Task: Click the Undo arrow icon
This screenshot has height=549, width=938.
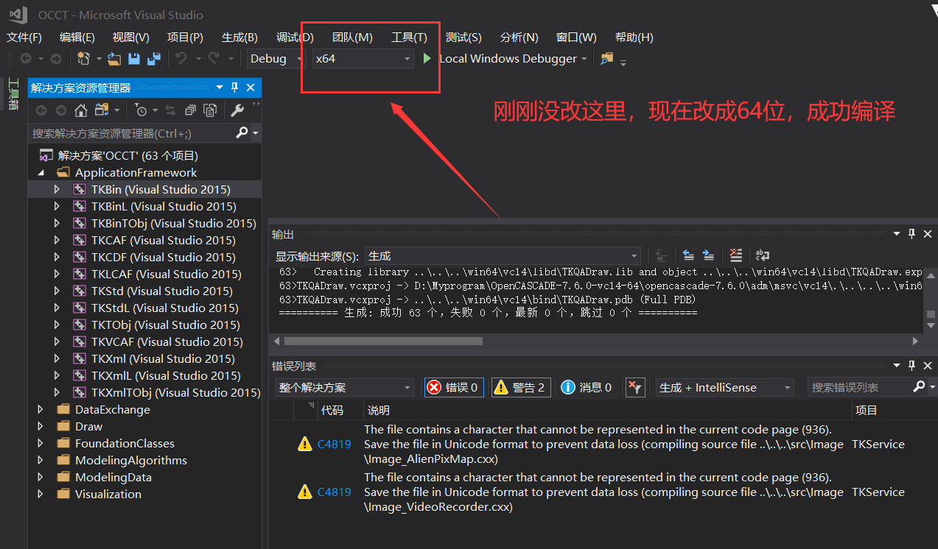Action: pos(181,59)
